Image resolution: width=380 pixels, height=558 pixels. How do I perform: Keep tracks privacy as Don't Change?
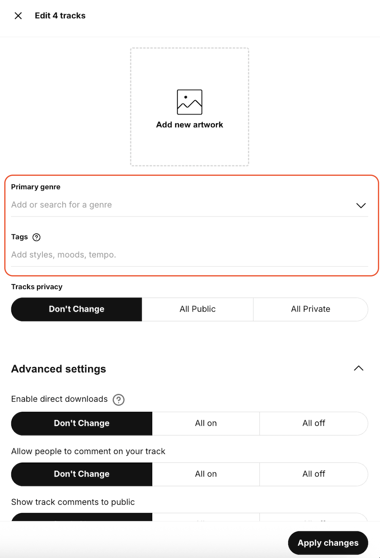77,309
